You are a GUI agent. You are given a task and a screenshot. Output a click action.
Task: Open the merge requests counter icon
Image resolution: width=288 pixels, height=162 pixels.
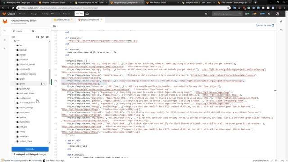point(255,14)
